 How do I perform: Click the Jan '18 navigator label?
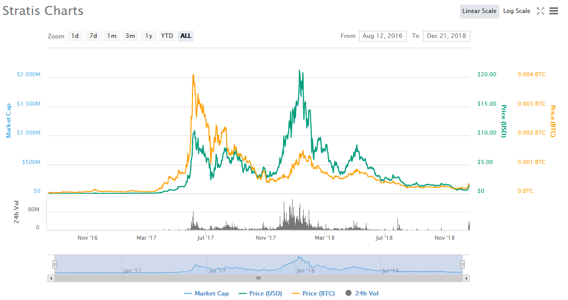pos(305,271)
